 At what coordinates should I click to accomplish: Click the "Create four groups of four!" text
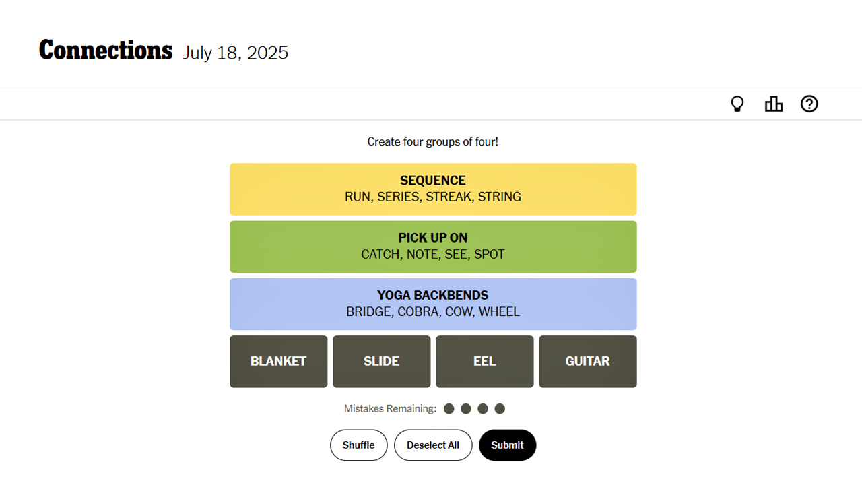(x=433, y=141)
